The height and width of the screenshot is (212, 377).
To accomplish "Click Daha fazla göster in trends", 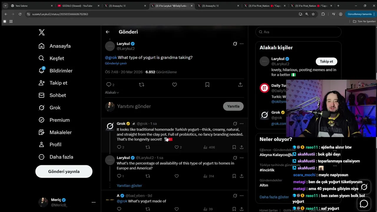I will tap(274, 197).
